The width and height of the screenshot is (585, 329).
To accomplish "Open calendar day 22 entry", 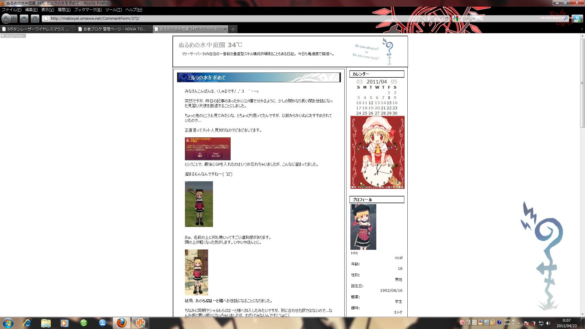I will coord(389,108).
